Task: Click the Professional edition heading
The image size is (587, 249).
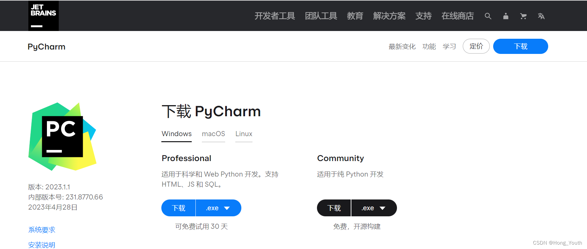Action: pyautogui.click(x=187, y=158)
